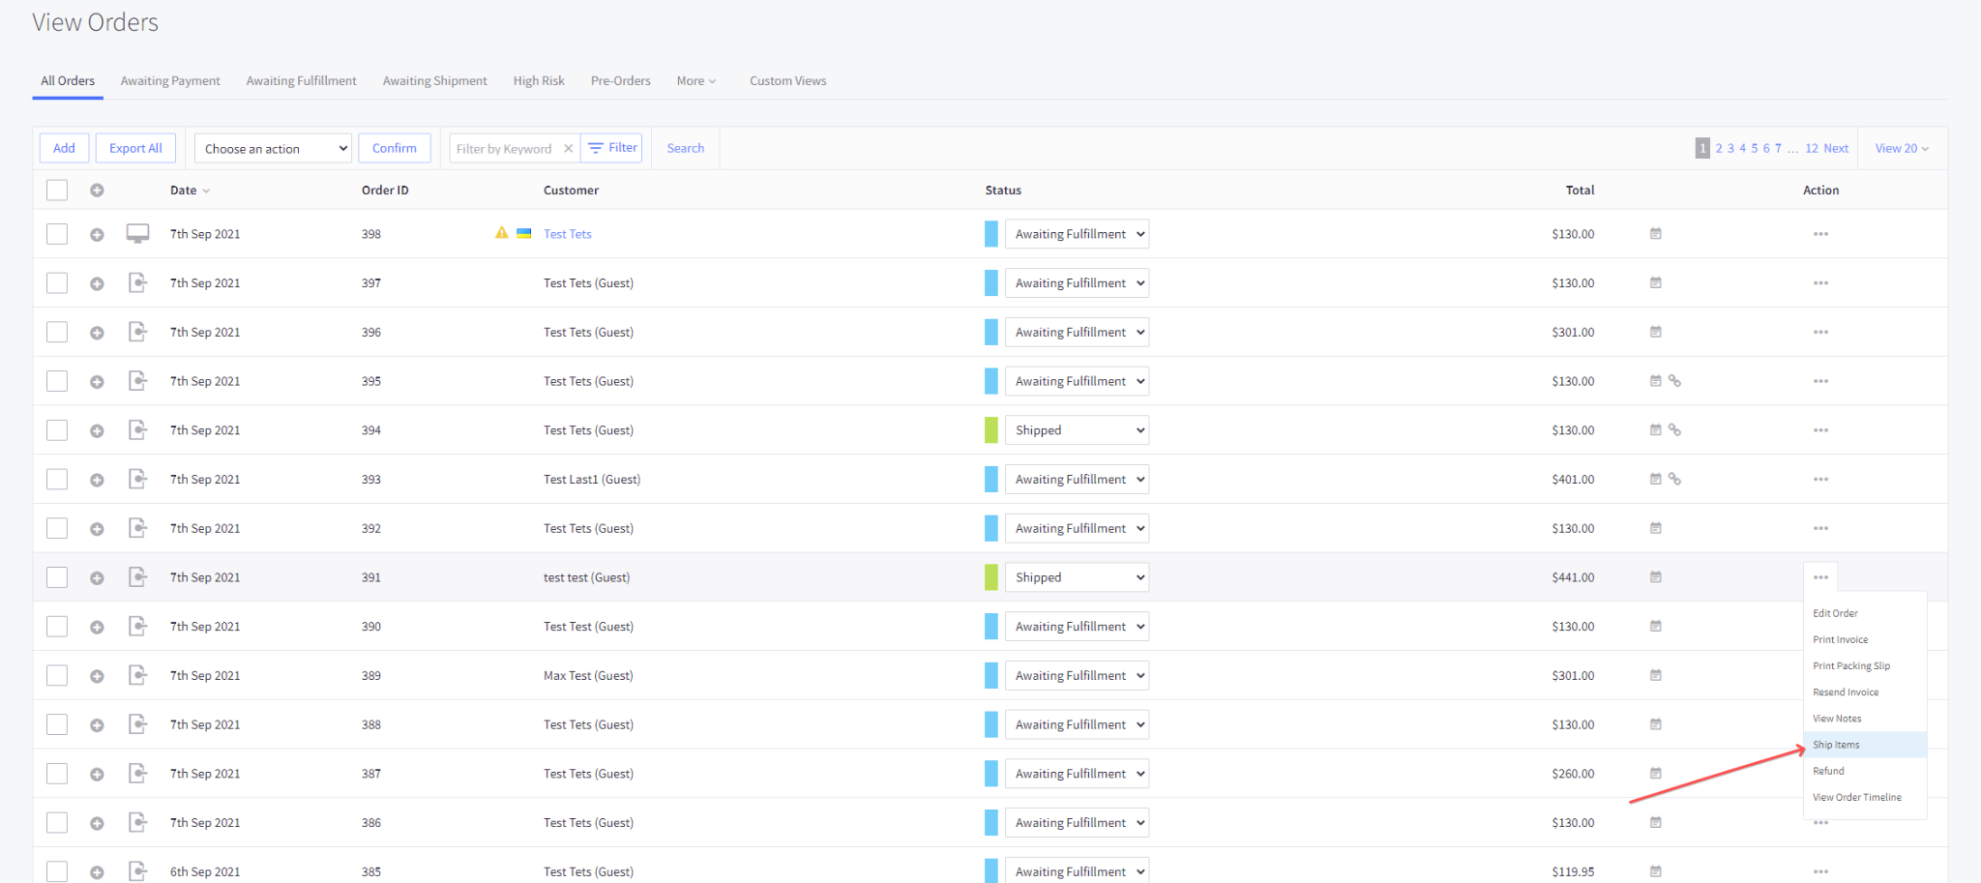1981x883 pixels.
Task: Click manual order icon for order 397
Action: tap(137, 282)
